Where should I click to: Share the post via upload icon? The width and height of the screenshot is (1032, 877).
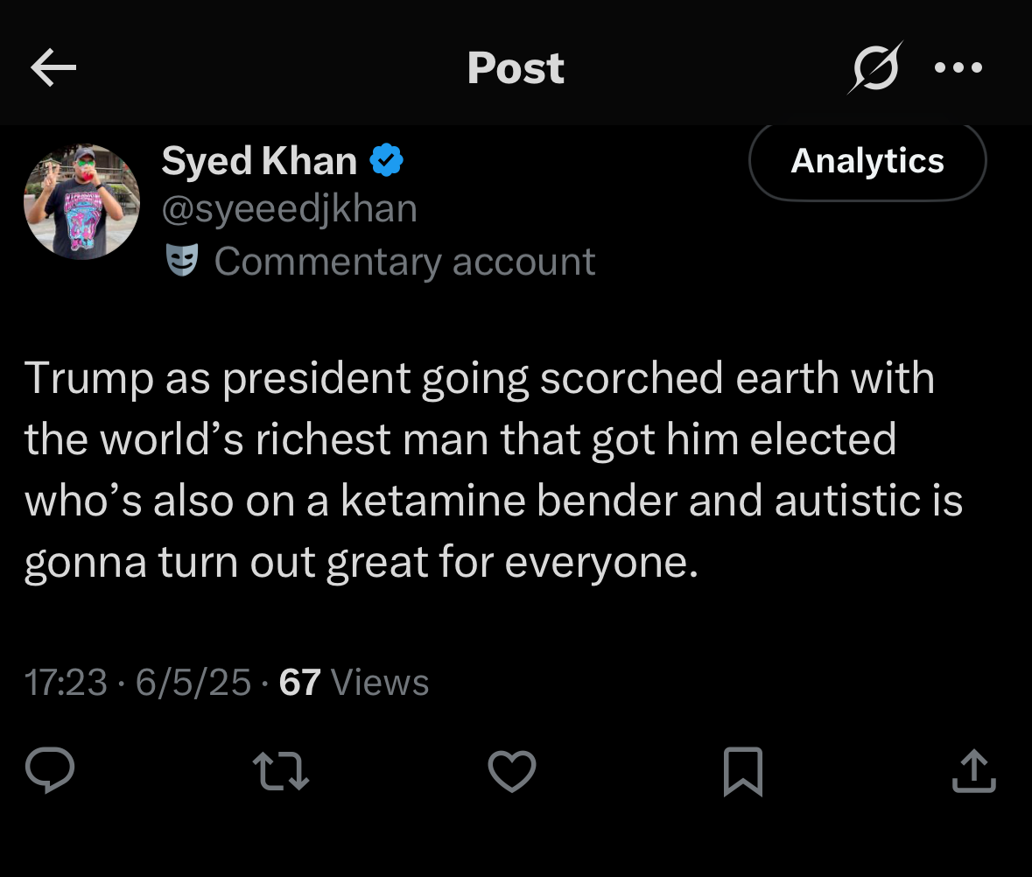pos(974,771)
